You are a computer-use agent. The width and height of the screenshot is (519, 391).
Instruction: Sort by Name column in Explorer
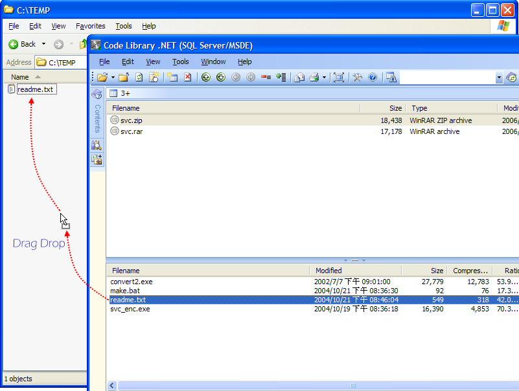[x=45, y=77]
